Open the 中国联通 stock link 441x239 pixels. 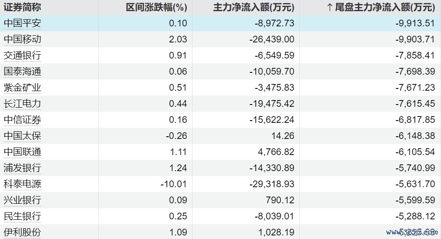click(22, 152)
